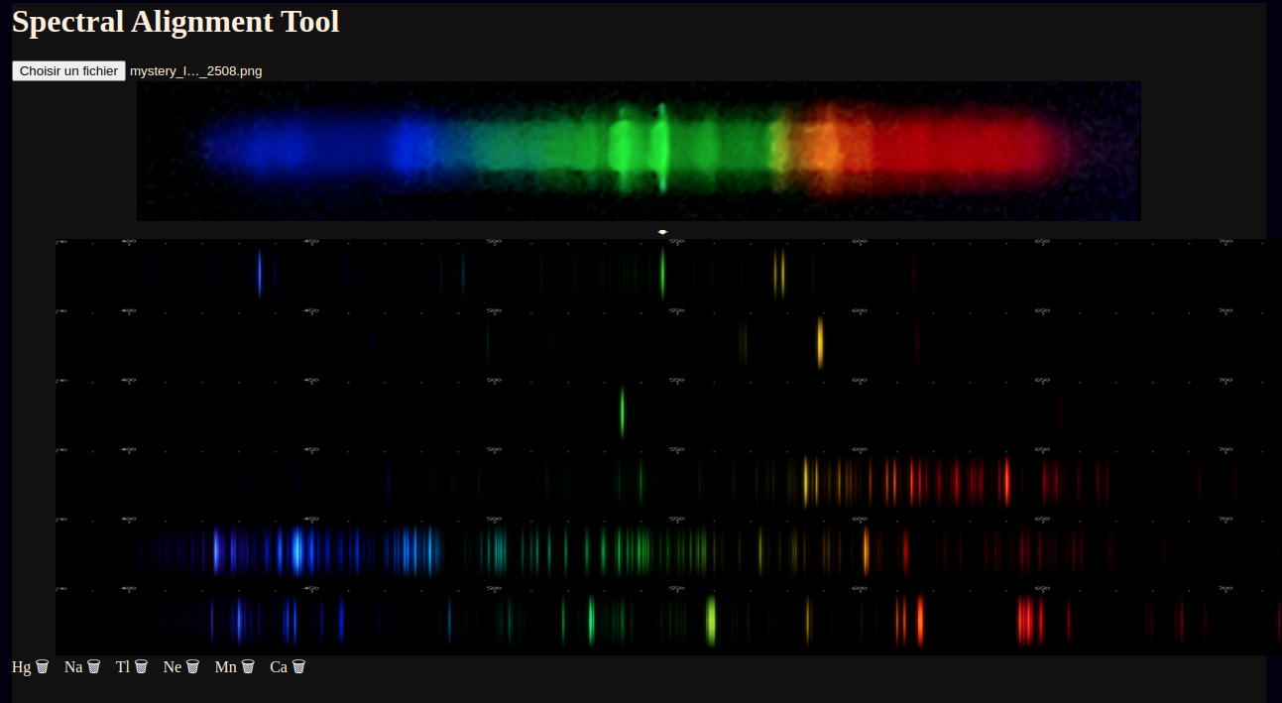Click the 'Choisir un fichier' button
The height and width of the screenshot is (703, 1282).
pos(68,70)
